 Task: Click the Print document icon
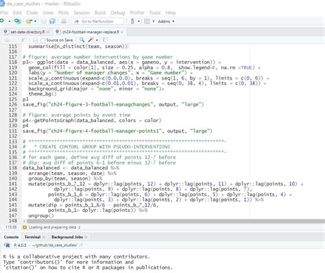click(x=64, y=21)
